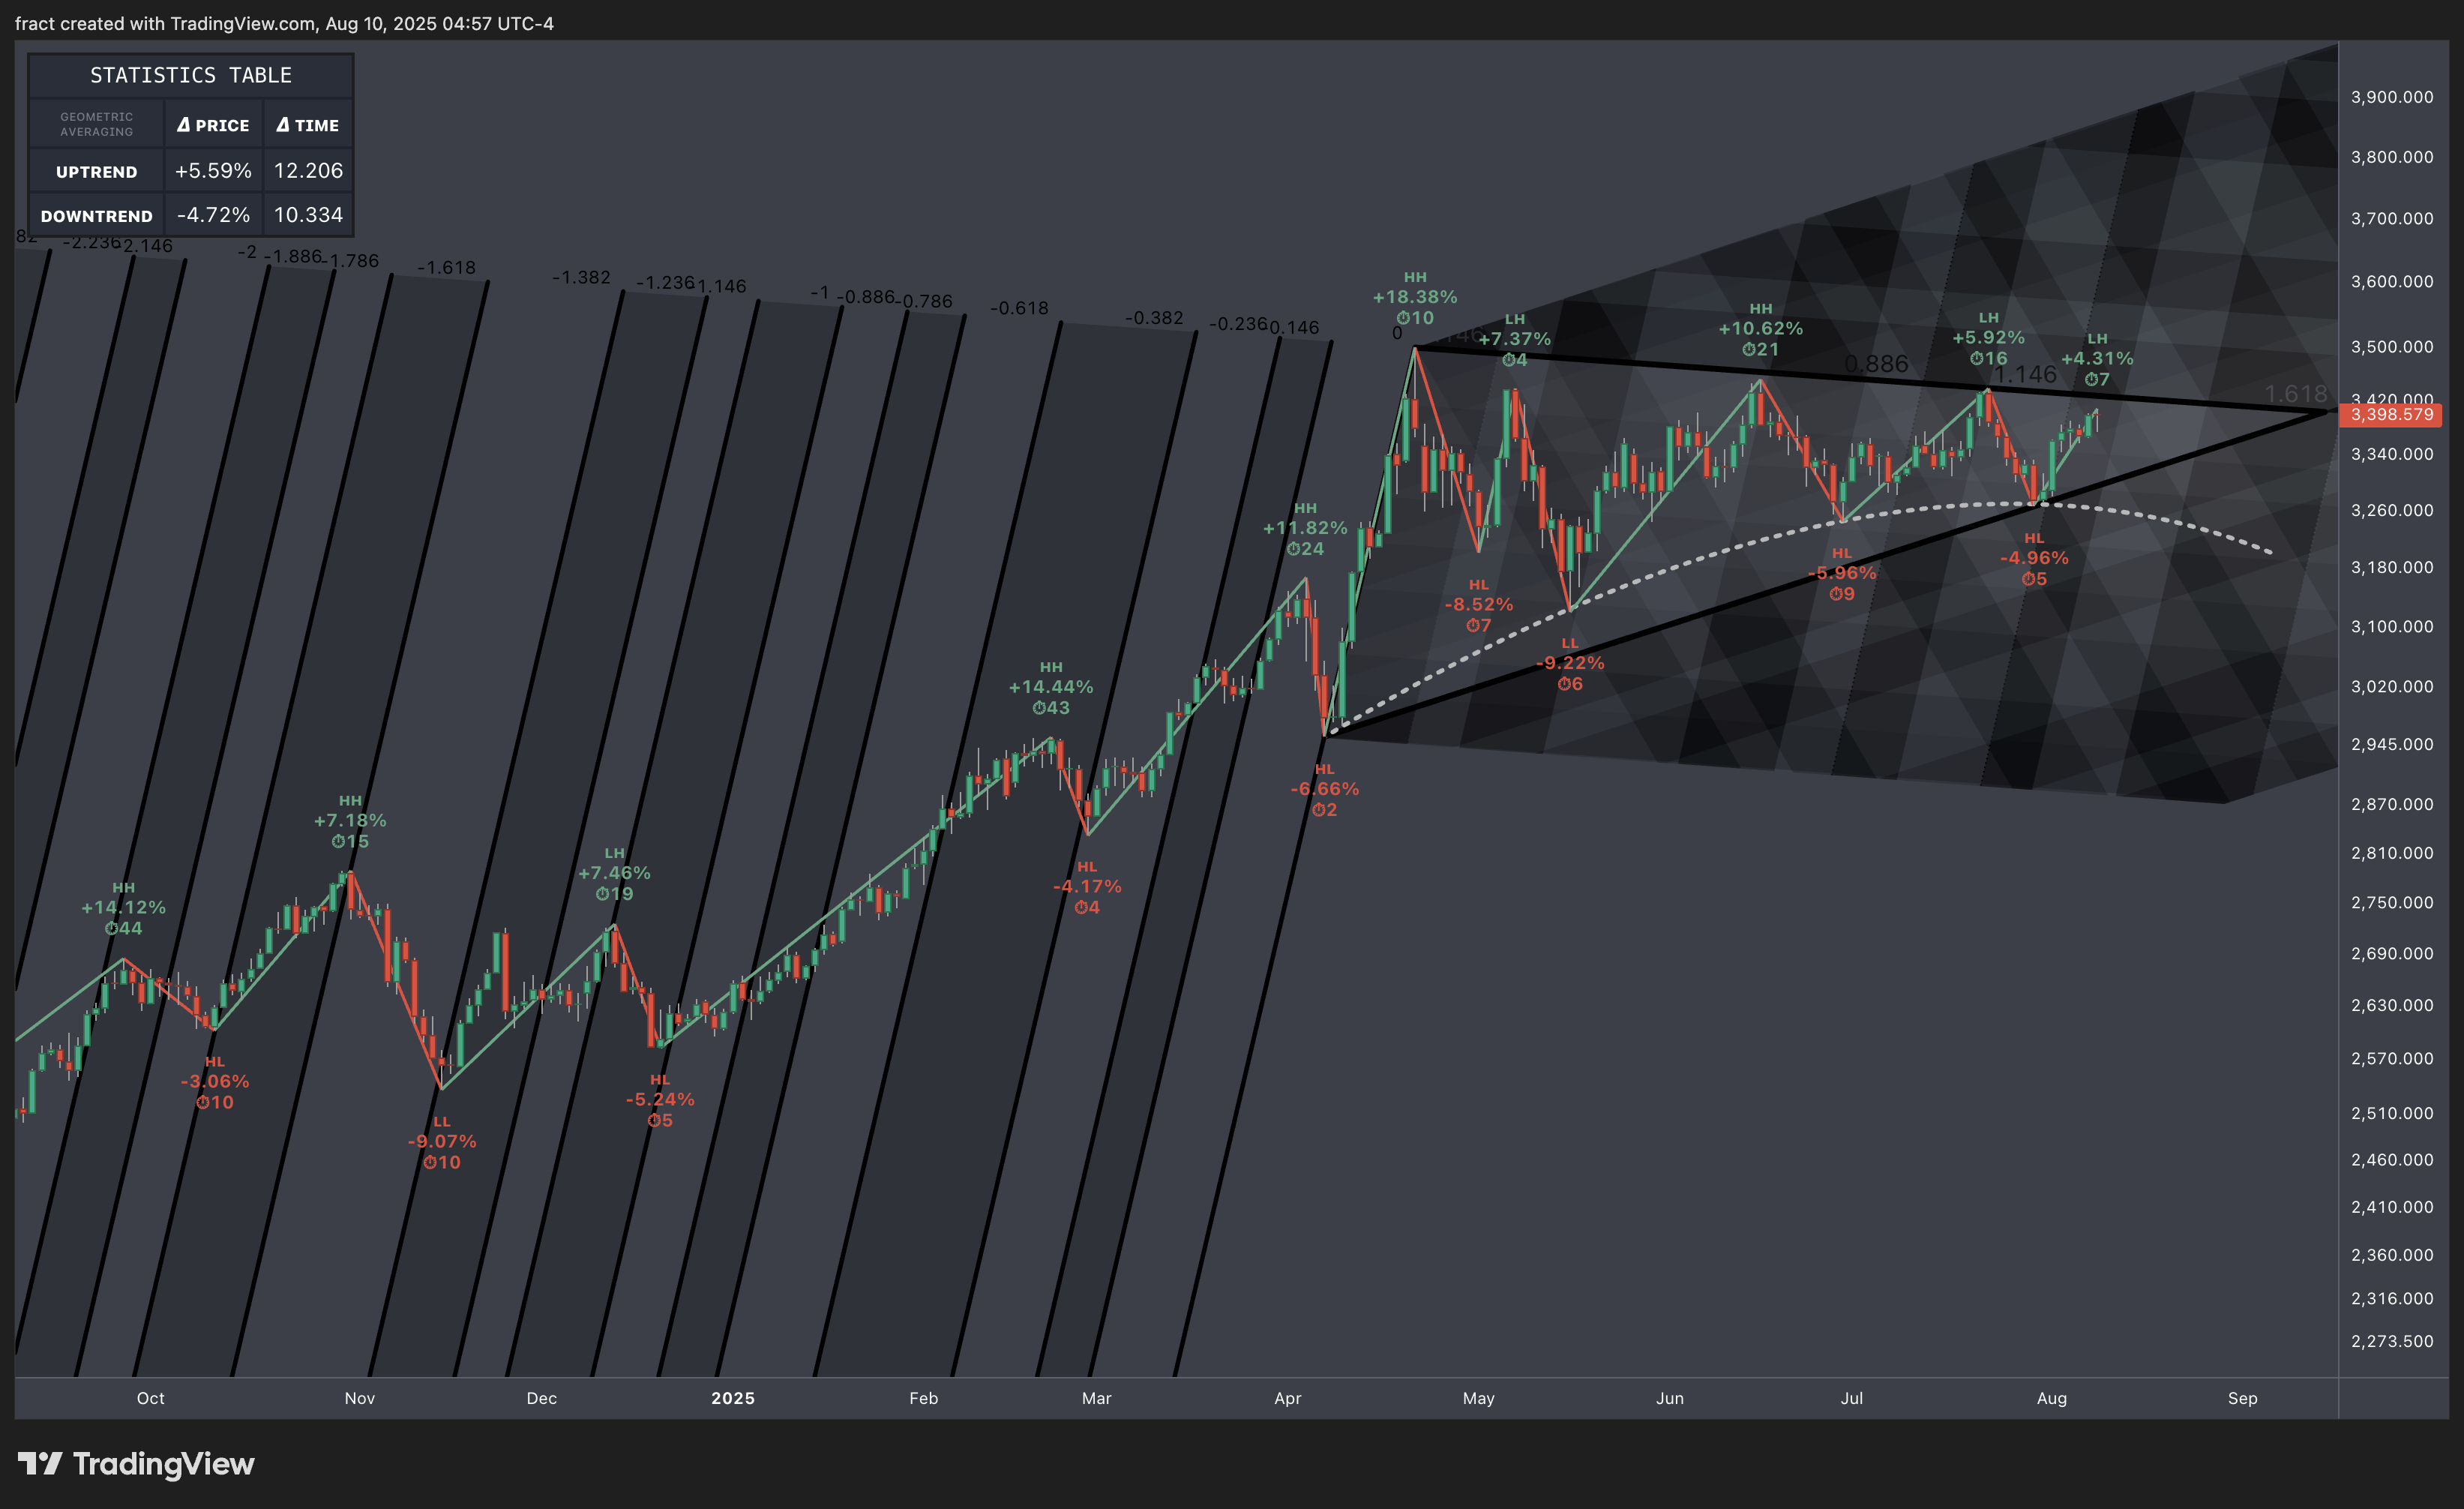Click the -1.382 fib channel label

581,277
